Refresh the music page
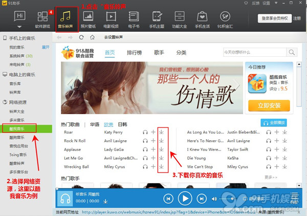The width and height of the screenshot is (307, 216). 81,37
